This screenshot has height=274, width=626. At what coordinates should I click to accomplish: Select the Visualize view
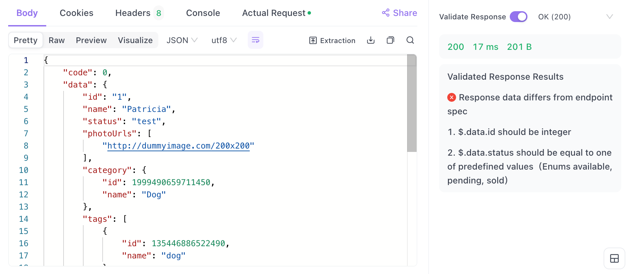click(135, 40)
